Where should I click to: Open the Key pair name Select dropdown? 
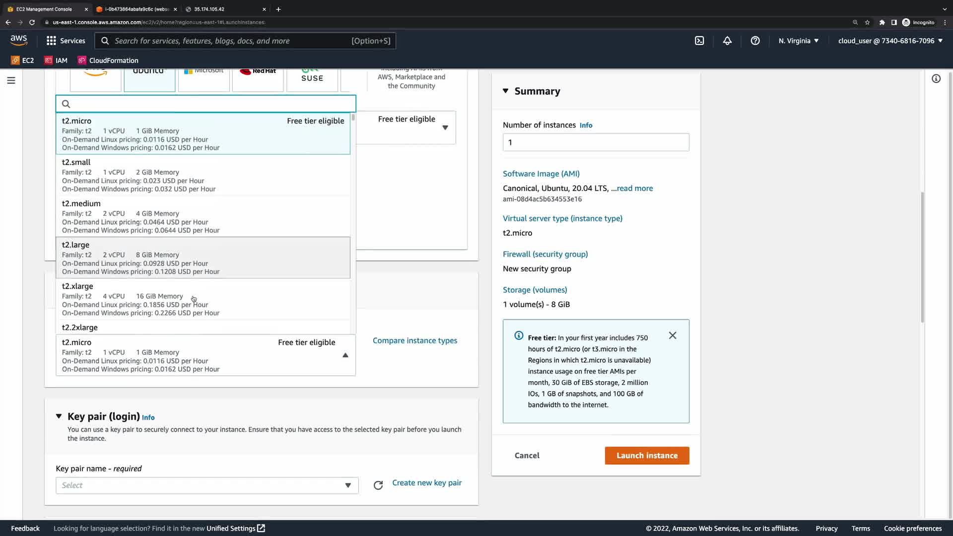(207, 485)
